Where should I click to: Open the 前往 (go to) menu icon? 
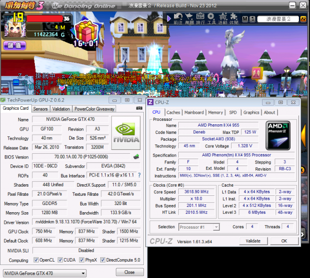click(178, 18)
